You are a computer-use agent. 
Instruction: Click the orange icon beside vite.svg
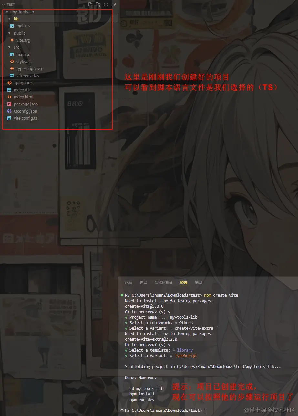point(12,40)
